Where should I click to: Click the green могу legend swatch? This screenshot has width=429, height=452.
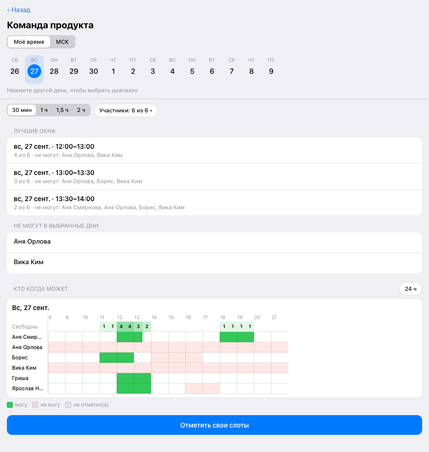(10, 405)
